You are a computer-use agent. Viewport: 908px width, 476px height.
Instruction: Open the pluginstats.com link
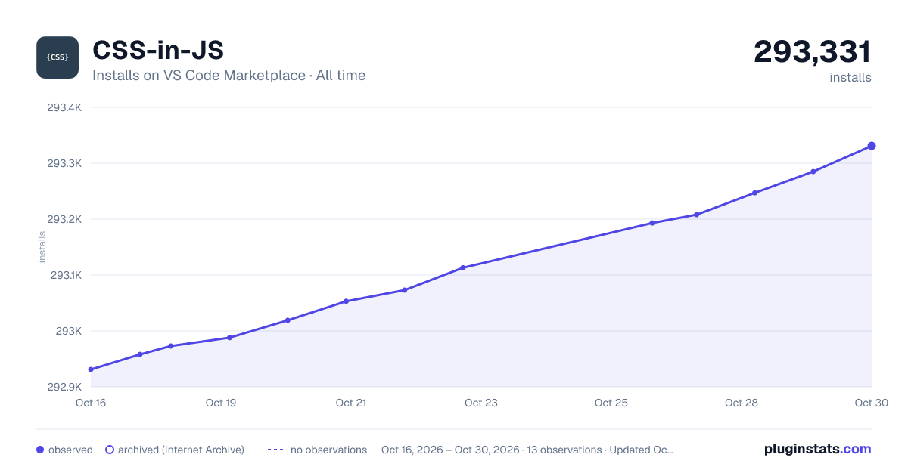(x=817, y=449)
